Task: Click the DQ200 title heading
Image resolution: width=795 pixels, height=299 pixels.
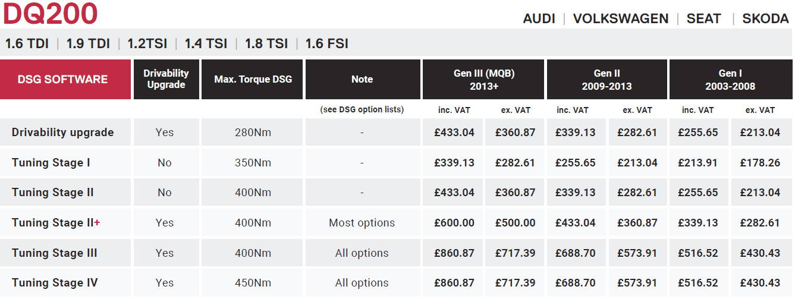Action: point(51,13)
